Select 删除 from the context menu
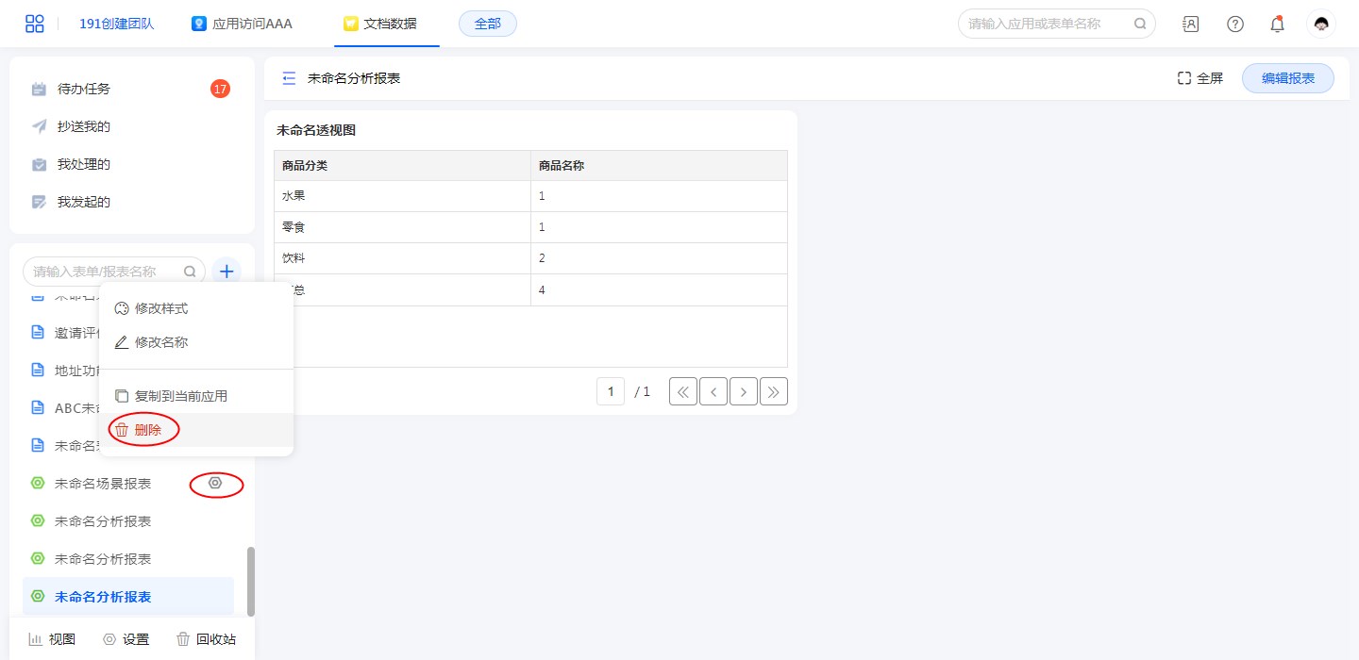Image resolution: width=1359 pixels, height=660 pixels. coord(147,430)
